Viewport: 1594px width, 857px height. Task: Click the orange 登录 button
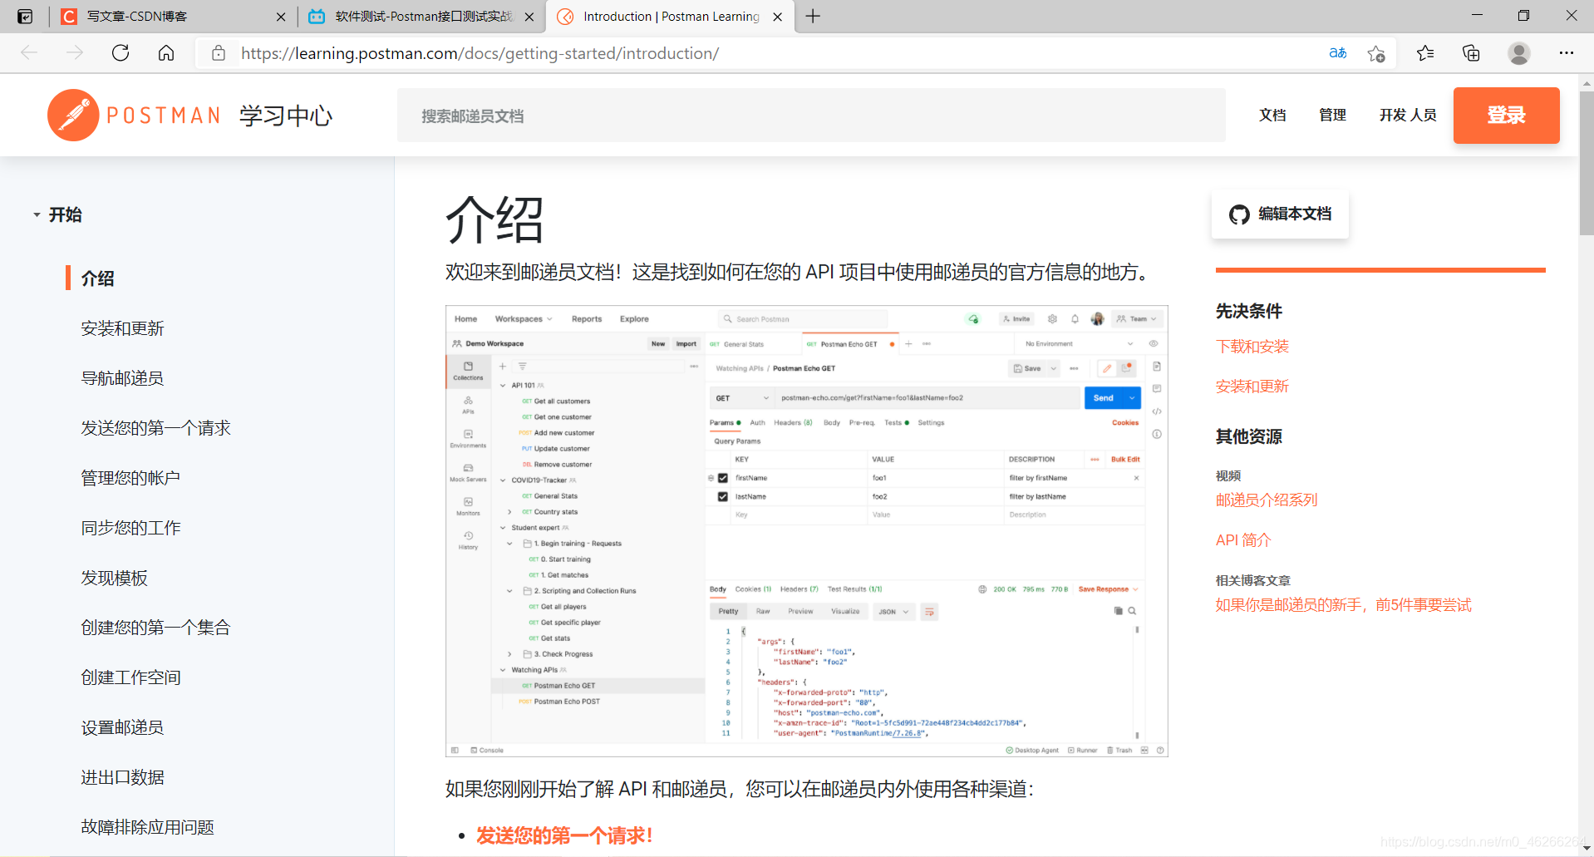[x=1506, y=116]
